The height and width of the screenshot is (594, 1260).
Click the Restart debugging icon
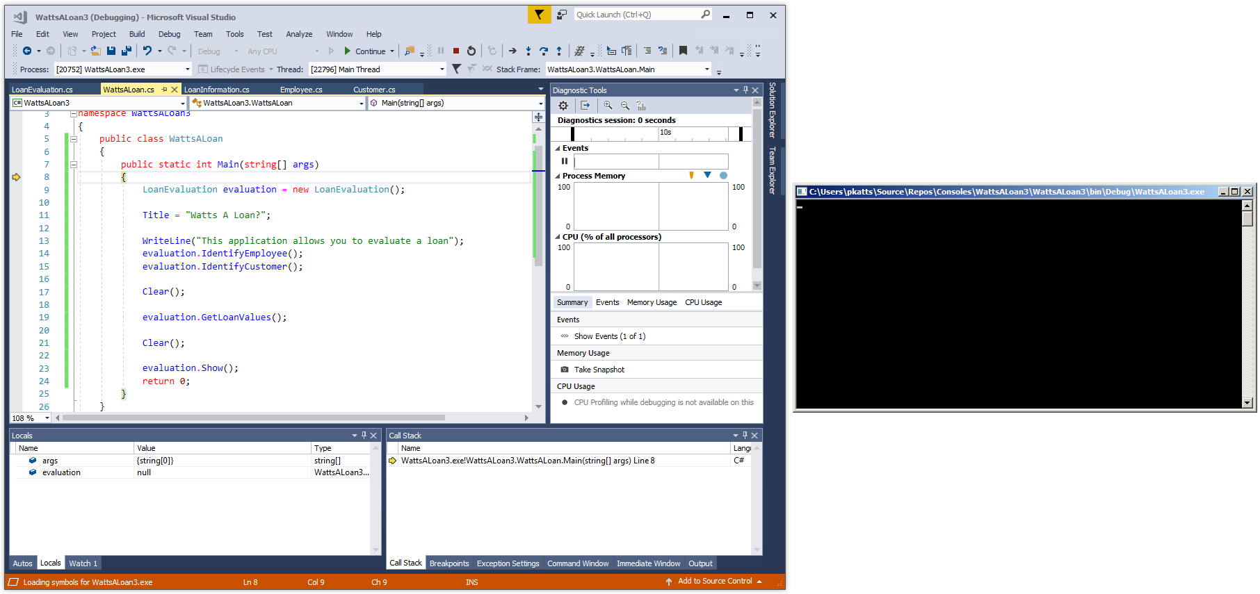point(471,51)
